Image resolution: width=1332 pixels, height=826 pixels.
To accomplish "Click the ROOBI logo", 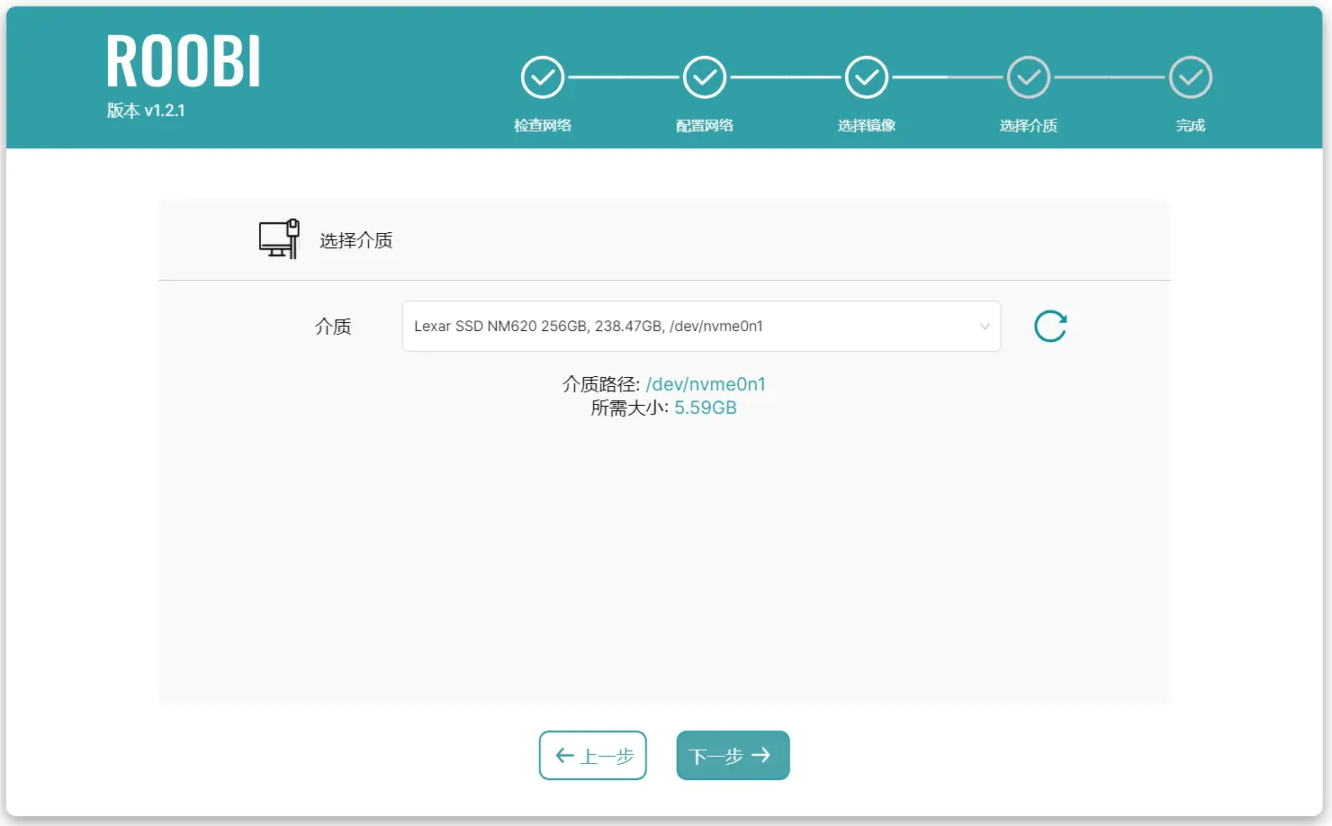I will 184,62.
